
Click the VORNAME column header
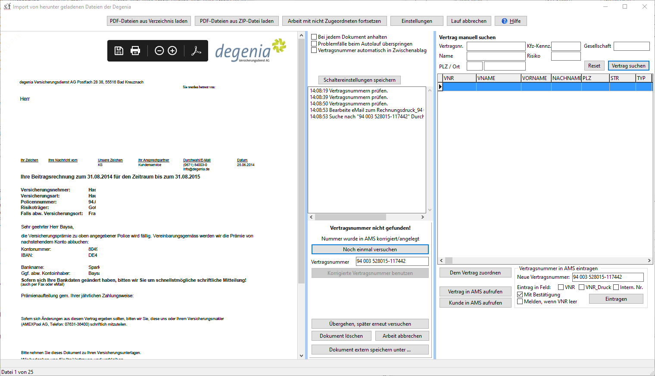536,78
